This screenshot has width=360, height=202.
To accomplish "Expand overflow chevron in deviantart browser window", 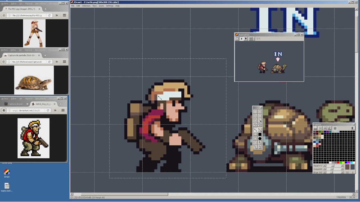I will 55,111.
